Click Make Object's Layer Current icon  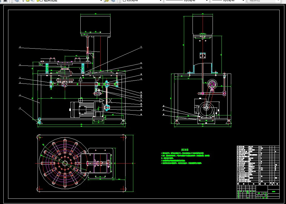point(106,1)
